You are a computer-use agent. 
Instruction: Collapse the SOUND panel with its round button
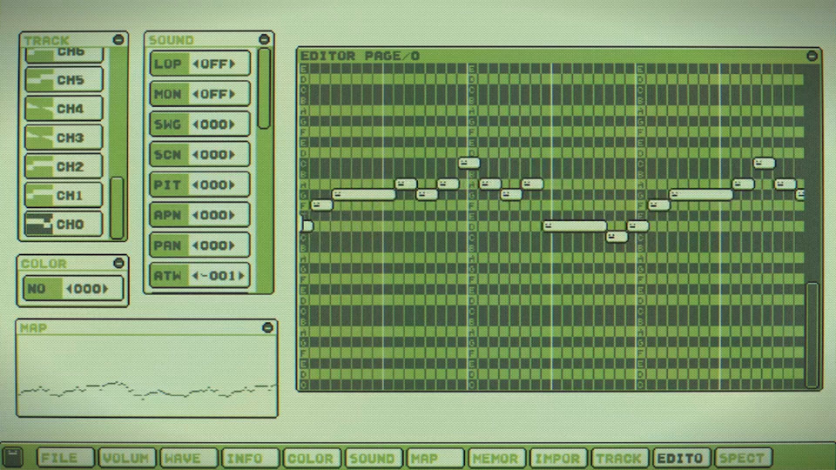pyautogui.click(x=264, y=39)
